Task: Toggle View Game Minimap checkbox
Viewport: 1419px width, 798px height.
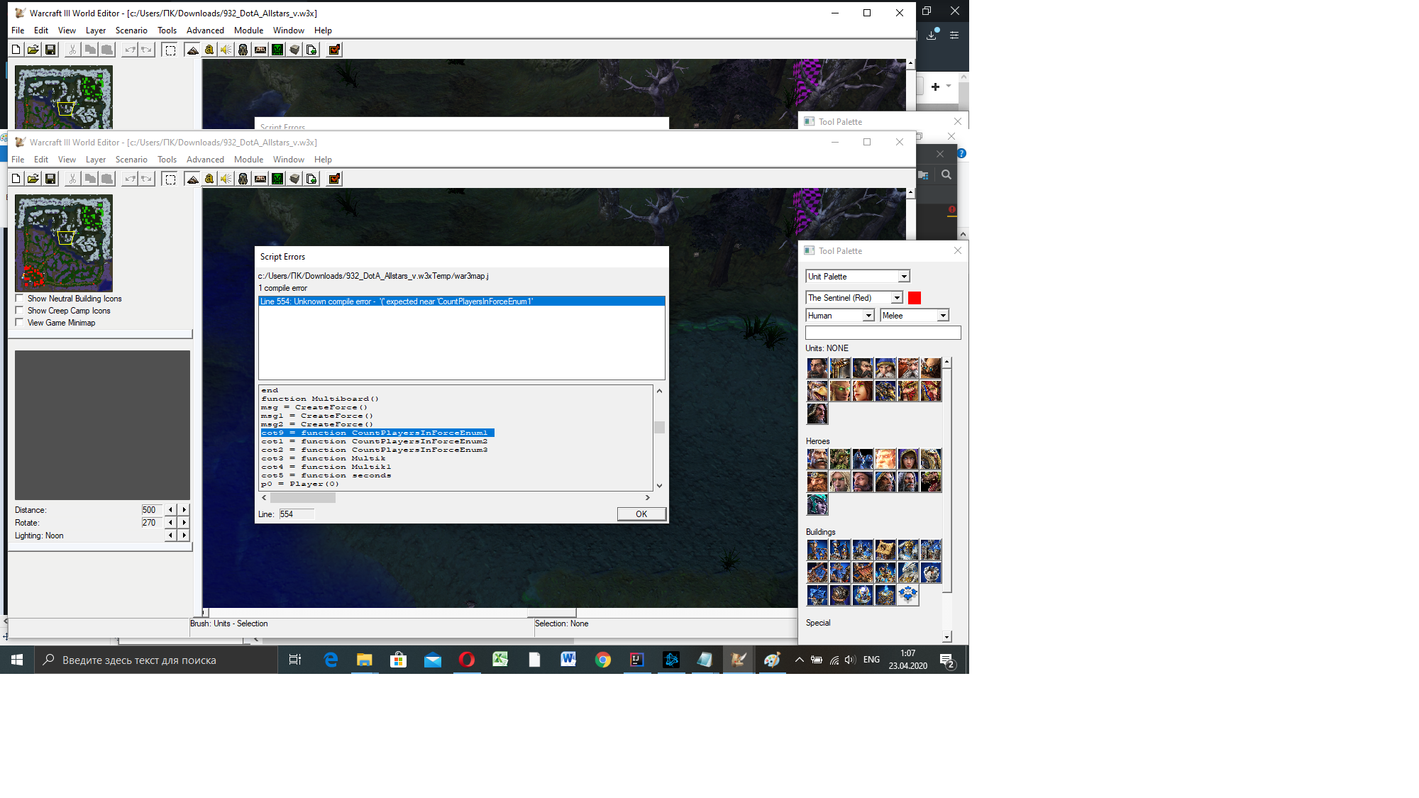Action: [x=20, y=323]
